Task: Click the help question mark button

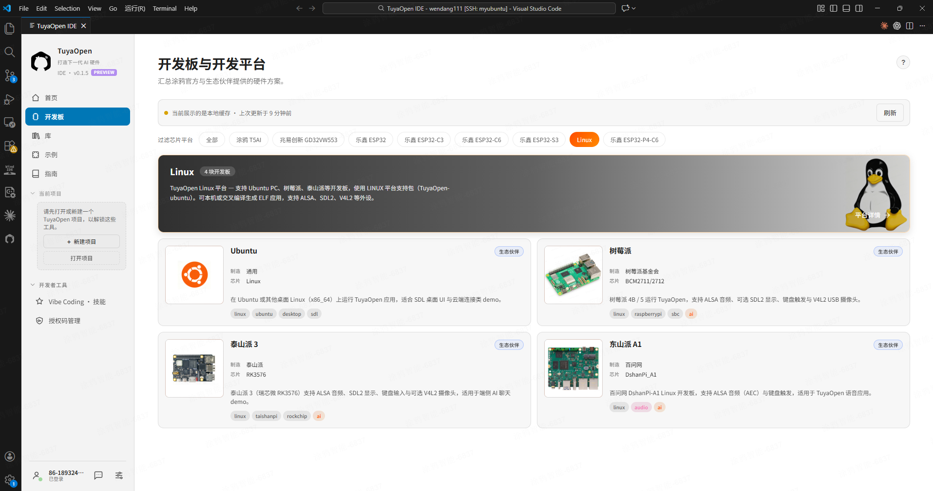Action: point(903,62)
